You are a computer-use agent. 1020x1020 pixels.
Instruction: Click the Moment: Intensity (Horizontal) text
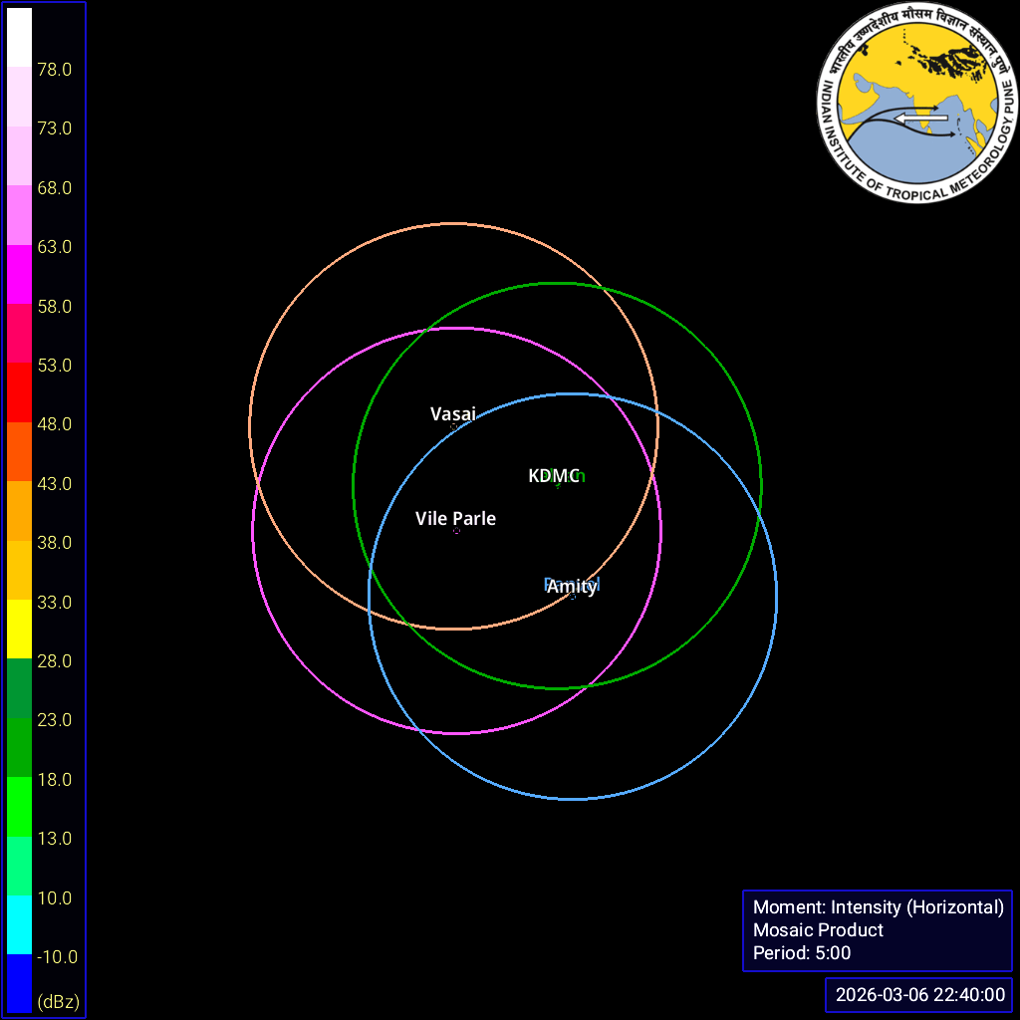pyautogui.click(x=878, y=906)
